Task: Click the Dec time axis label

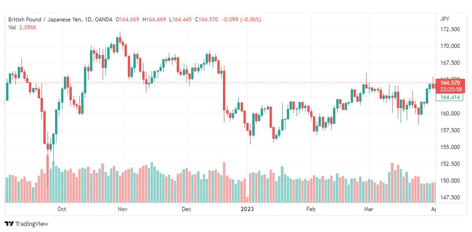Action: (187, 209)
